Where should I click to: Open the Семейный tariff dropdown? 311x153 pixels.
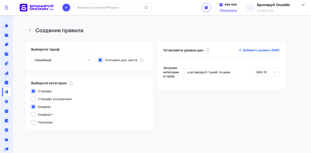click(x=63, y=60)
